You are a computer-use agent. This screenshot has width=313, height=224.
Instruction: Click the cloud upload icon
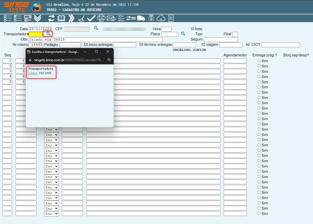[161, 18]
